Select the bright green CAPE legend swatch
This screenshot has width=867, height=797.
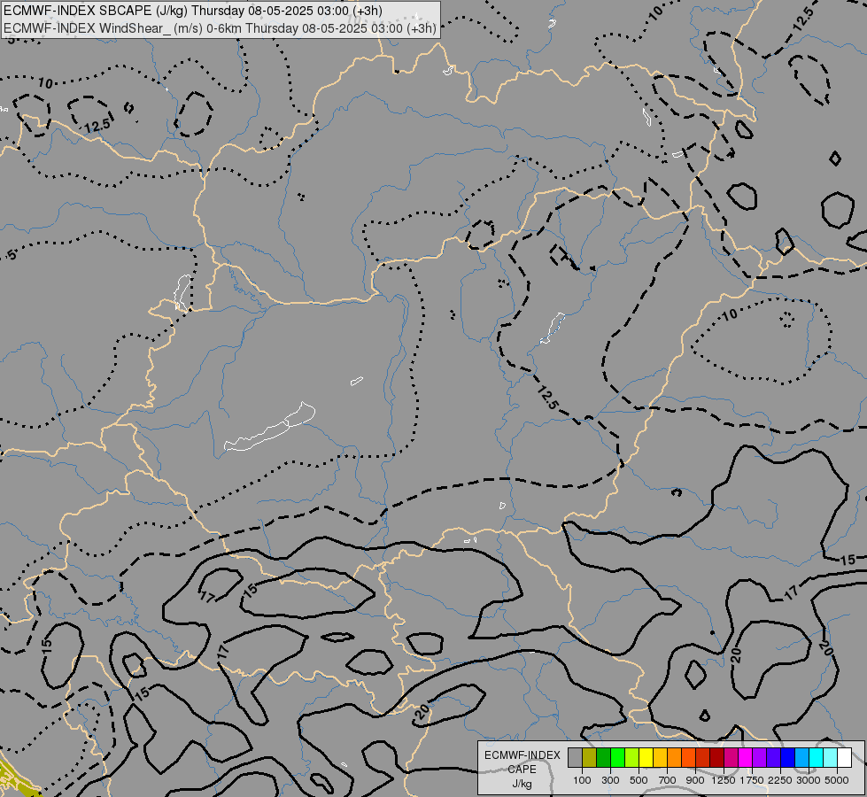pos(617,757)
